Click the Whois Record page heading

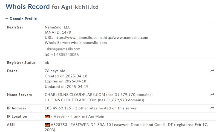click(x=28, y=7)
